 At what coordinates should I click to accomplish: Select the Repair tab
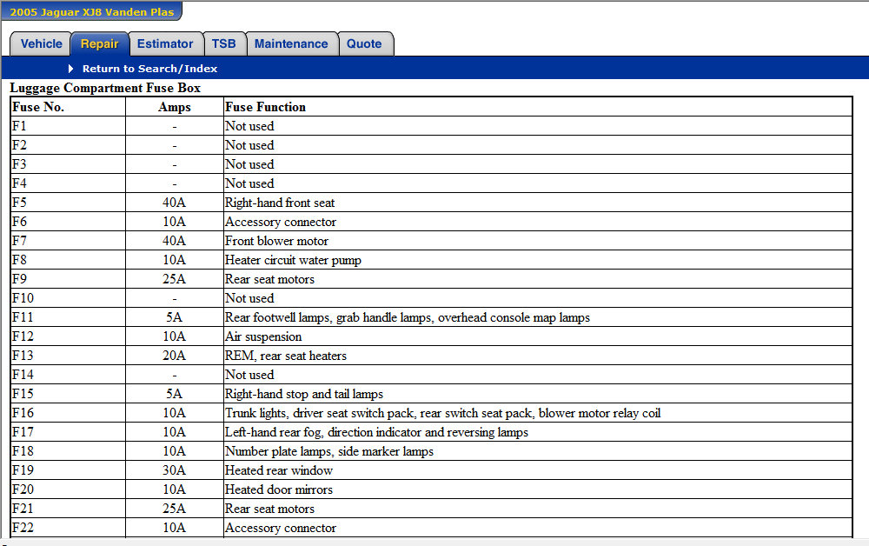100,43
